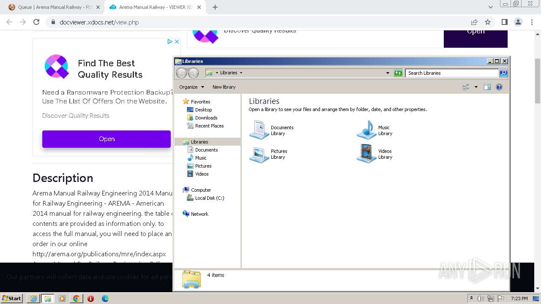Switch to Chrome from taskbar
The height and width of the screenshot is (304, 541).
coord(77,299)
